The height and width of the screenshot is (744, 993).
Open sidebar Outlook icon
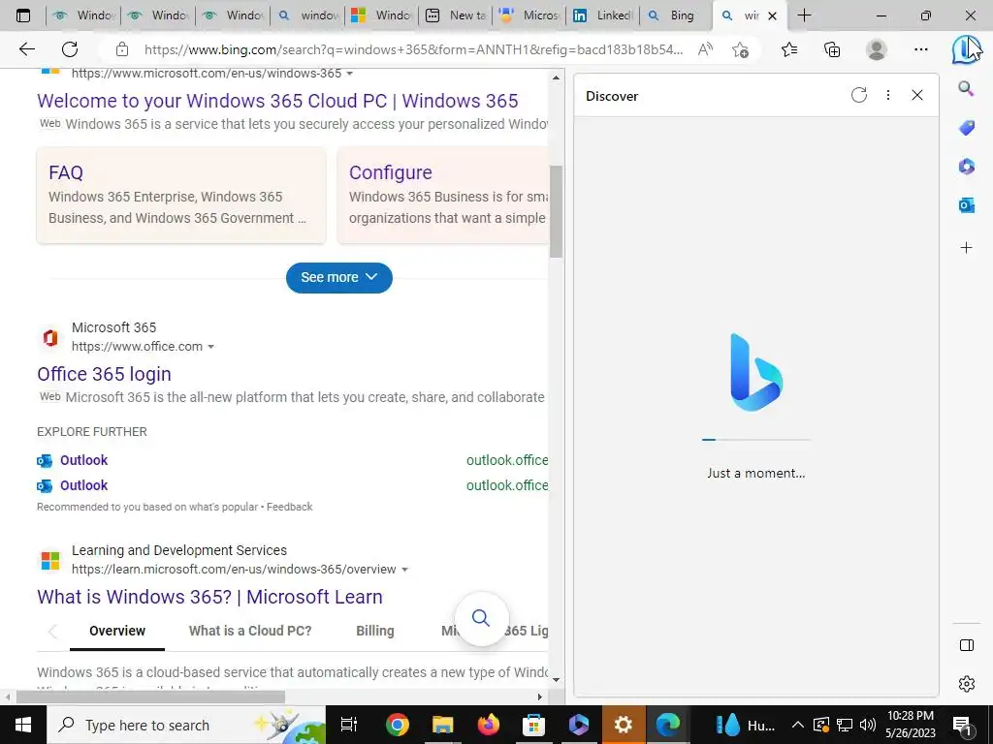(x=967, y=205)
